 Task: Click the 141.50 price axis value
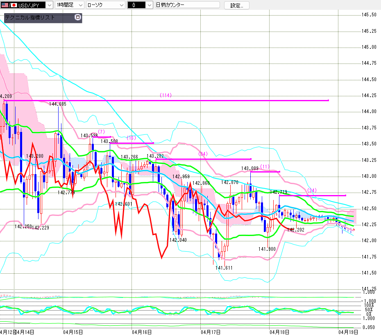click(369, 273)
